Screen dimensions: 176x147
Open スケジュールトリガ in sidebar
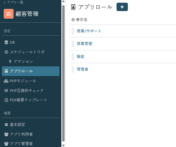coord(27,52)
